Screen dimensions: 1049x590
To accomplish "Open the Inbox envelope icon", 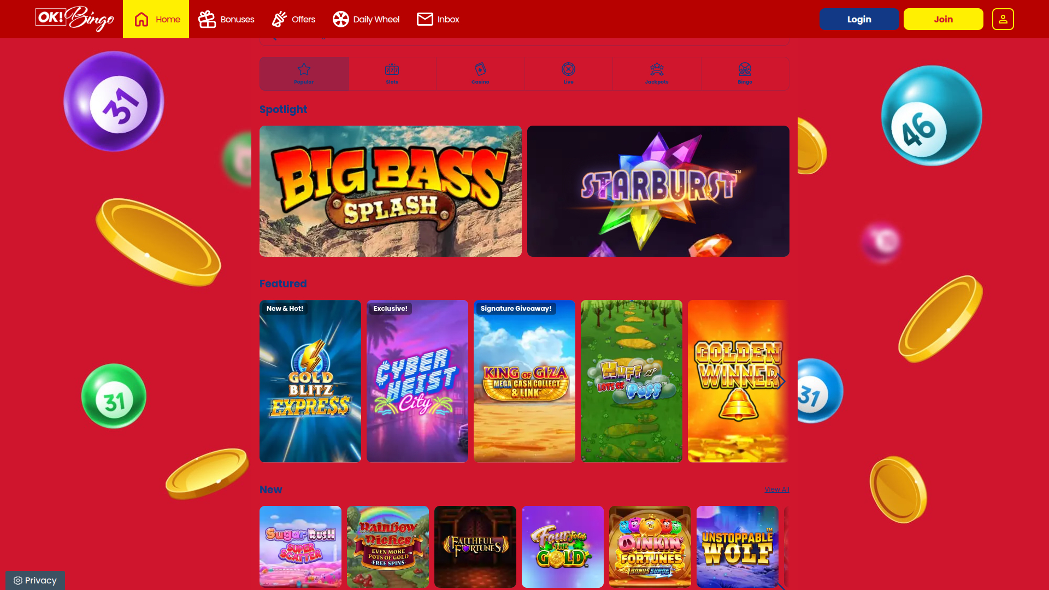I will tap(425, 19).
